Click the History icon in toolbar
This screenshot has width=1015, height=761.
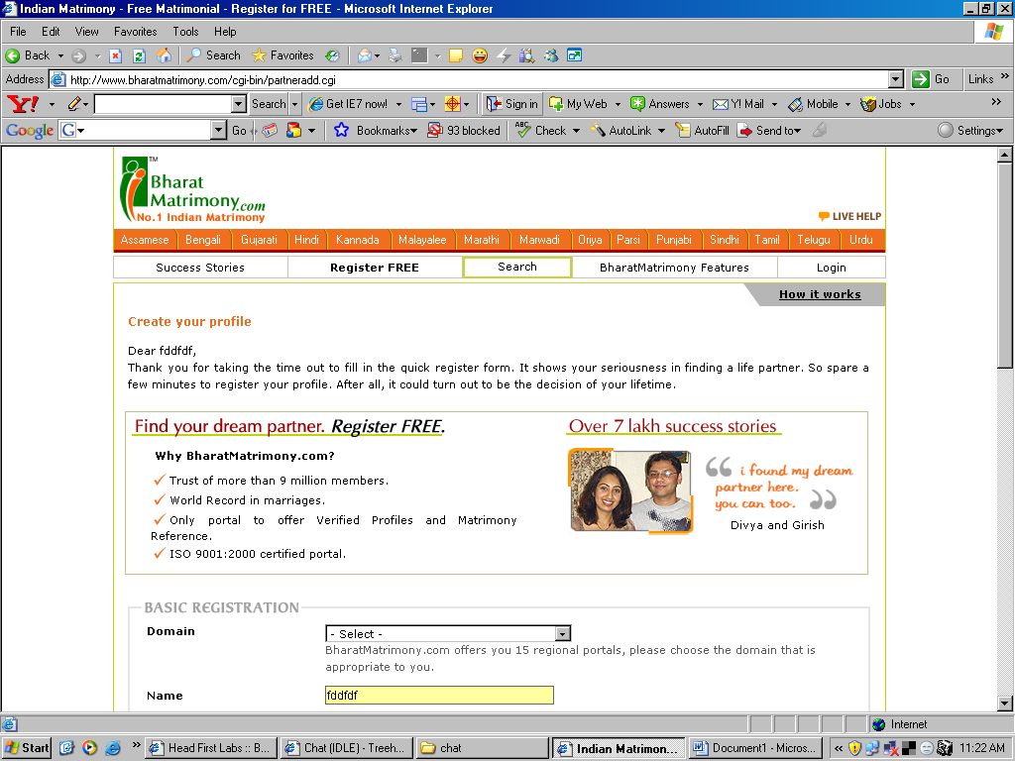tap(333, 55)
